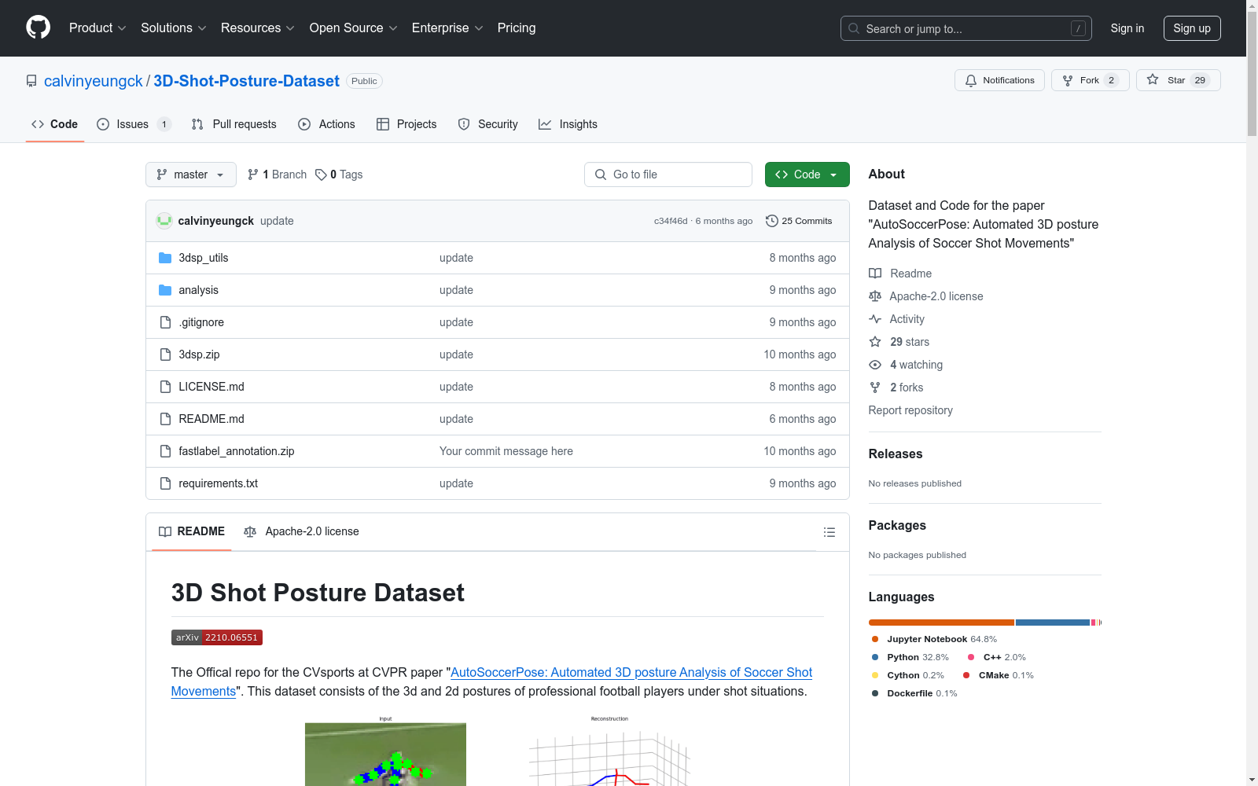Click the repository icon beside calvinyeungck
The width and height of the screenshot is (1258, 786).
pos(31,81)
